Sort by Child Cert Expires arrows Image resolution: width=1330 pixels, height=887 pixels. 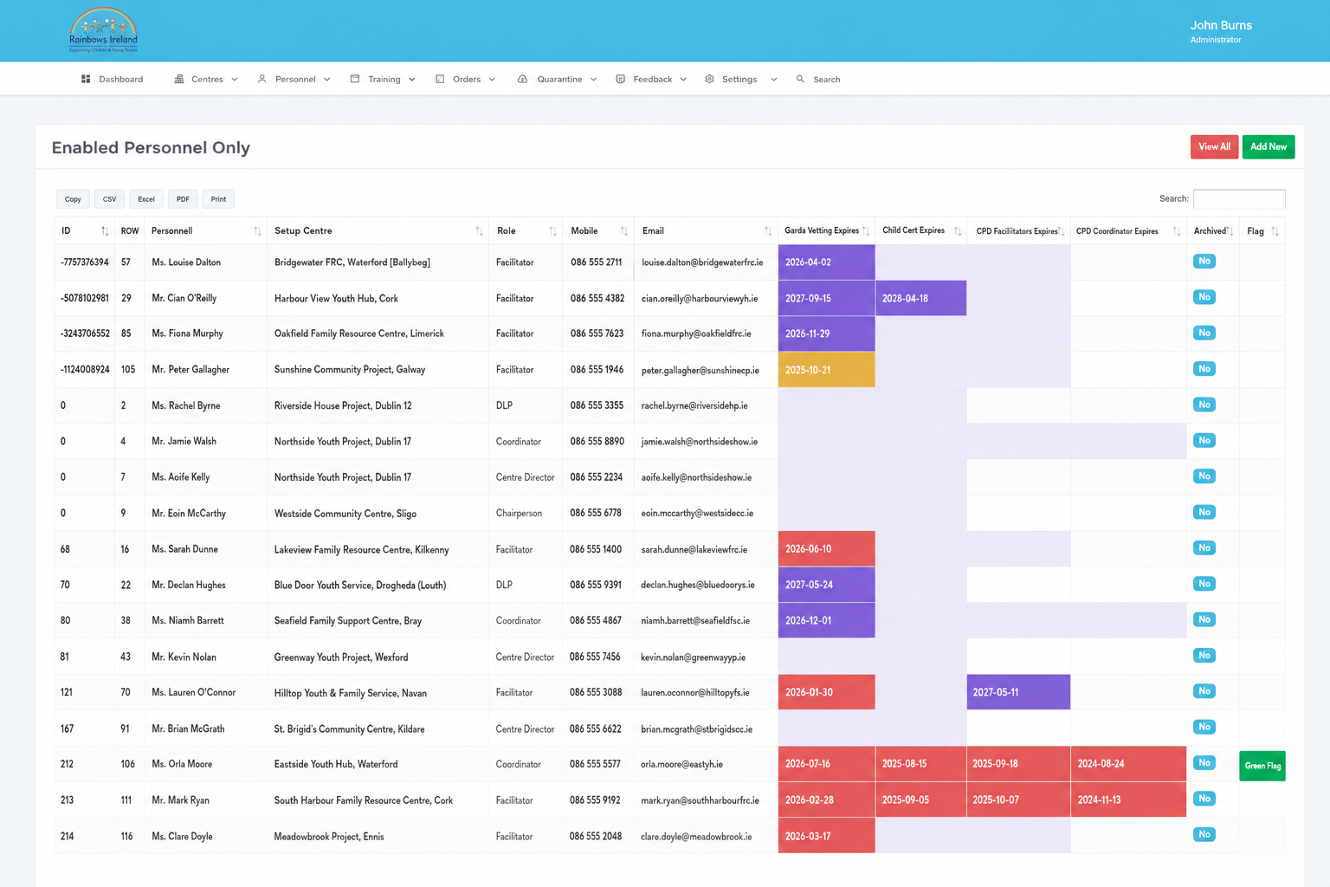tap(958, 231)
